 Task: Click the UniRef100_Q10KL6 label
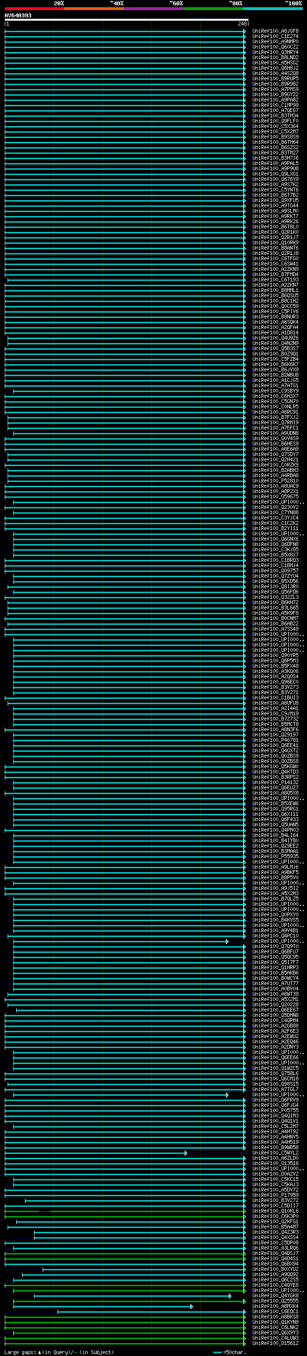click(x=275, y=1211)
